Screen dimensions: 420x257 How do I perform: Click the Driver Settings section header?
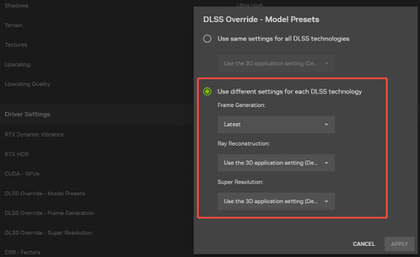(97, 114)
